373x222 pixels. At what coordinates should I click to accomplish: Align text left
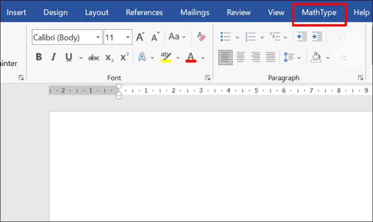pyautogui.click(x=226, y=57)
